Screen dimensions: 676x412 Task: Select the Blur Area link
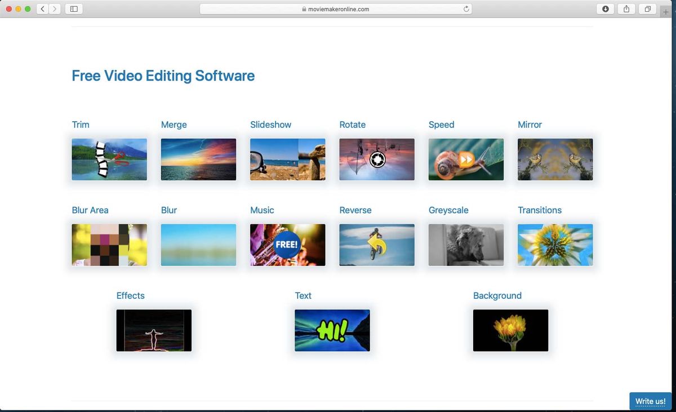coord(90,210)
